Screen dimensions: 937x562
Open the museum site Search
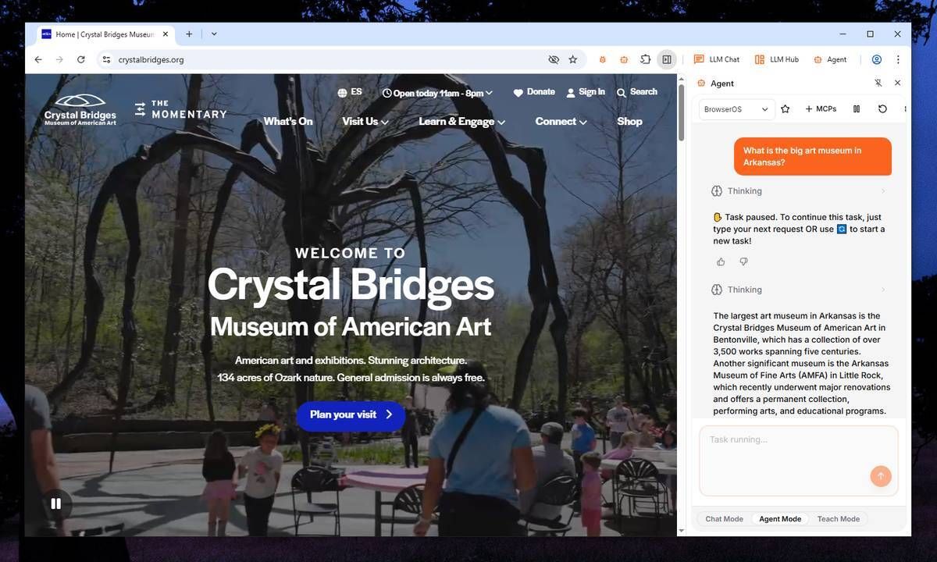637,92
